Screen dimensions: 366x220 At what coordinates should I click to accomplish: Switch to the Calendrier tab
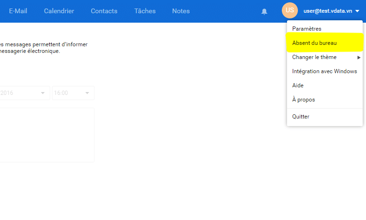point(60,11)
